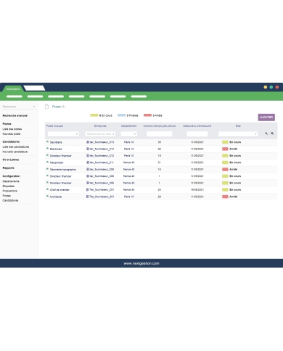Click the building icon in Chef de chantier row
283x351 pixels.
[x=87, y=190]
